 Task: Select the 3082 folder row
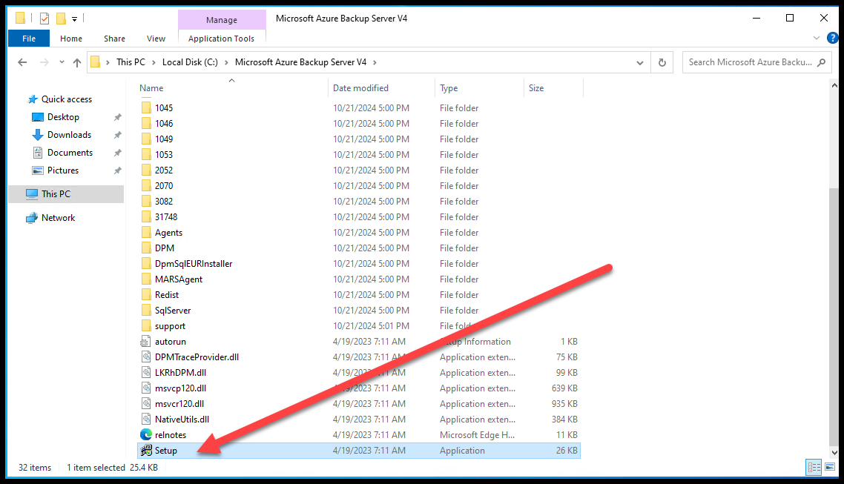click(x=360, y=202)
